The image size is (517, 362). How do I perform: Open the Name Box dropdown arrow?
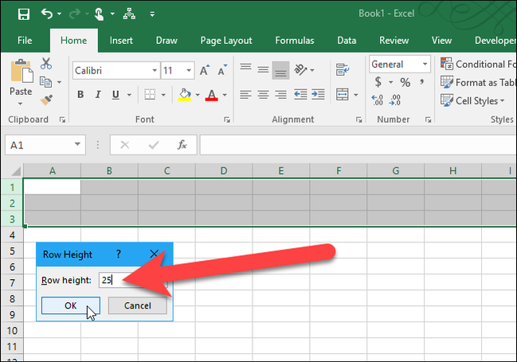(78, 145)
